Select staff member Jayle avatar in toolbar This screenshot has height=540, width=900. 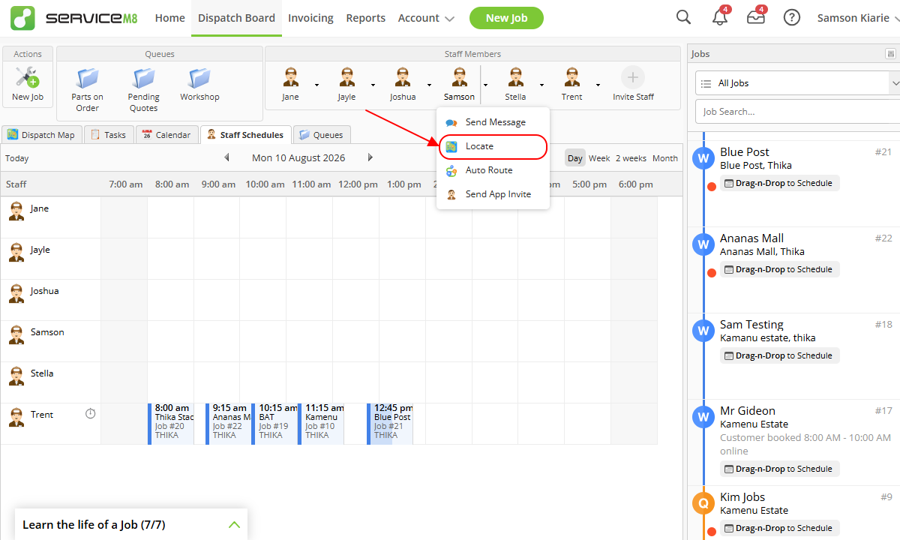(346, 77)
